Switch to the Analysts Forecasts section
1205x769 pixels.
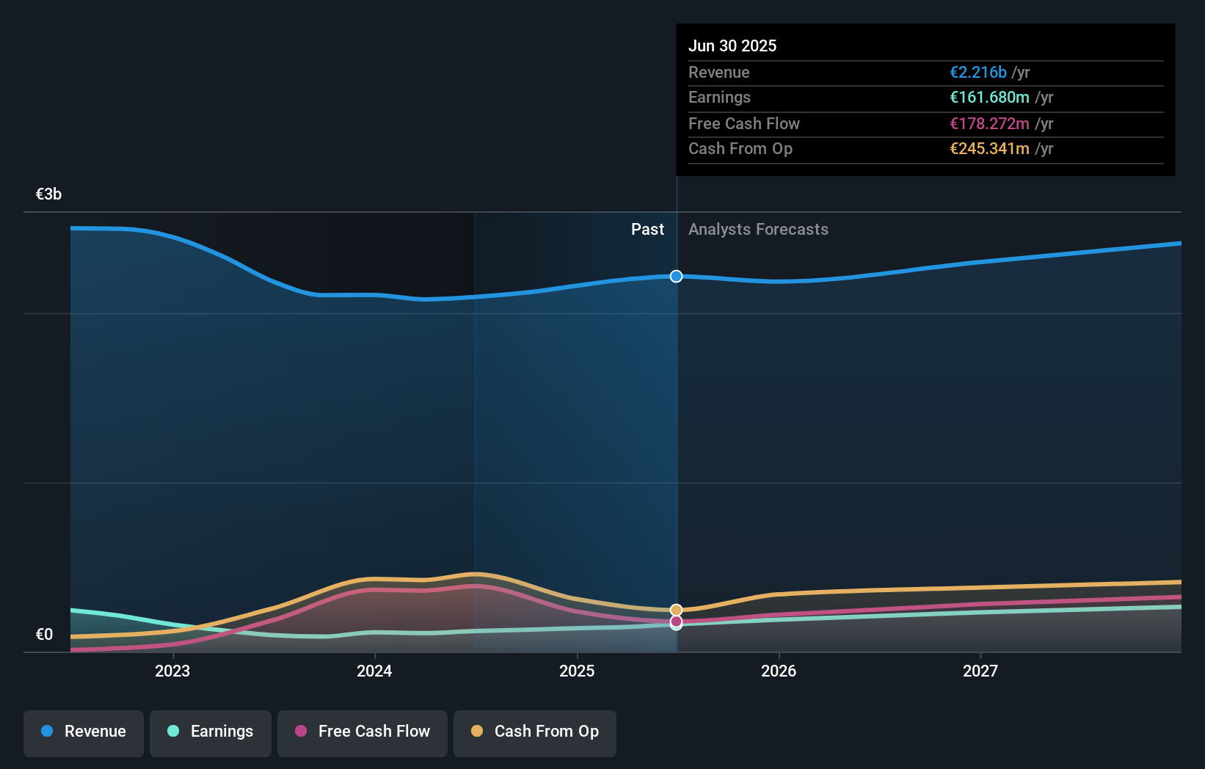pos(758,229)
